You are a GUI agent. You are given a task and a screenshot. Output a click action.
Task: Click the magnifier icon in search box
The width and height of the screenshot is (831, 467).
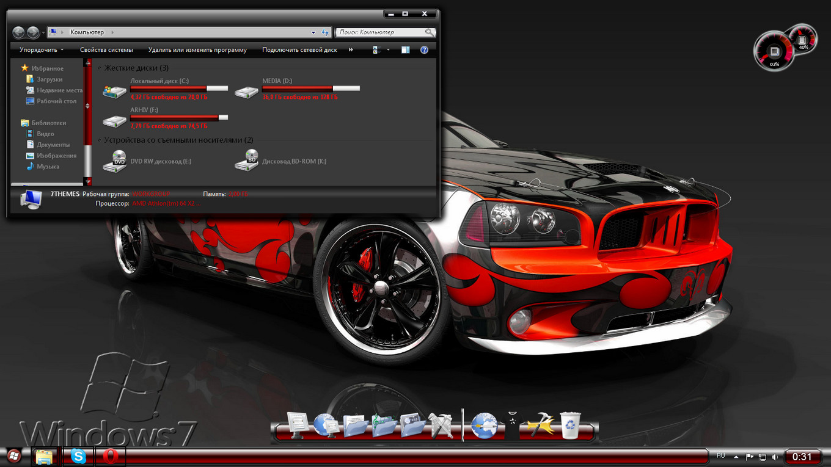(430, 32)
